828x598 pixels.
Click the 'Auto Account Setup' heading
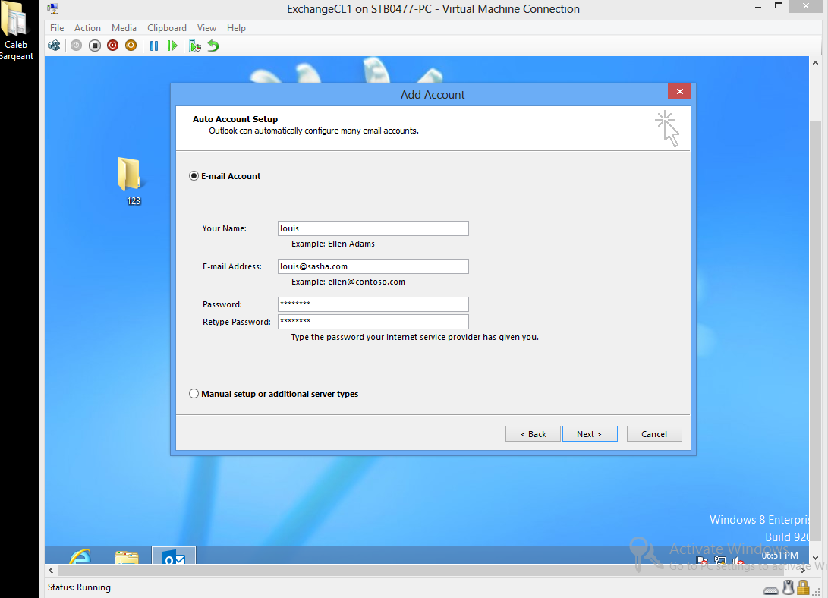click(x=235, y=119)
